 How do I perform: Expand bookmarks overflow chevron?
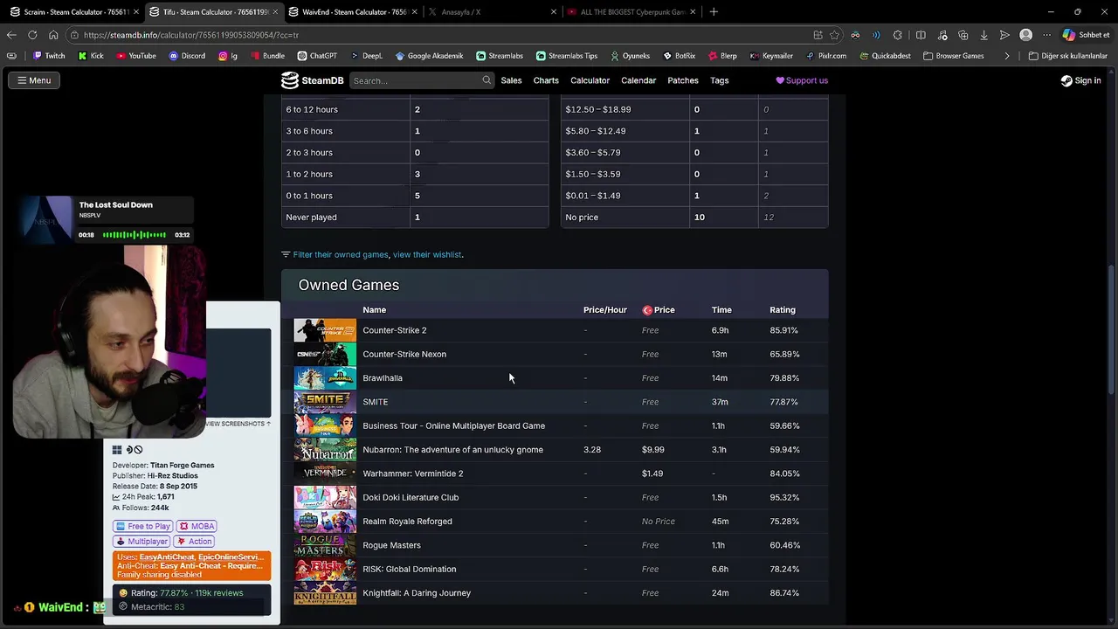point(1007,56)
